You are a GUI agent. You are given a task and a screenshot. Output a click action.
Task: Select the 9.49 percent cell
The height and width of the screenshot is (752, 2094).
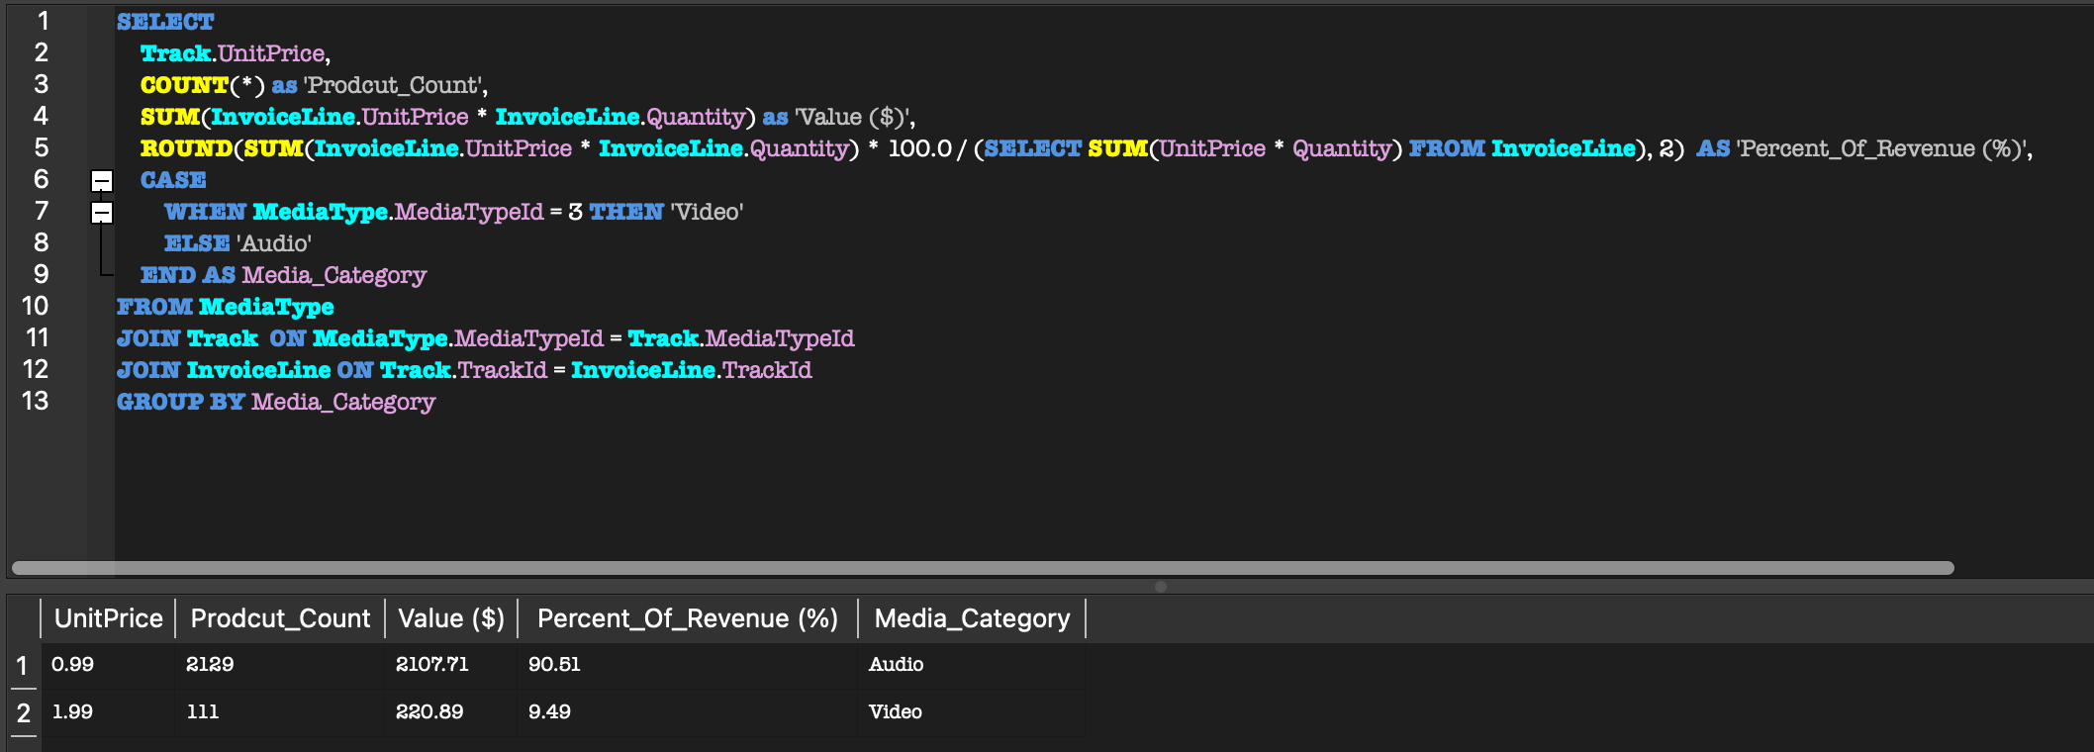click(688, 712)
